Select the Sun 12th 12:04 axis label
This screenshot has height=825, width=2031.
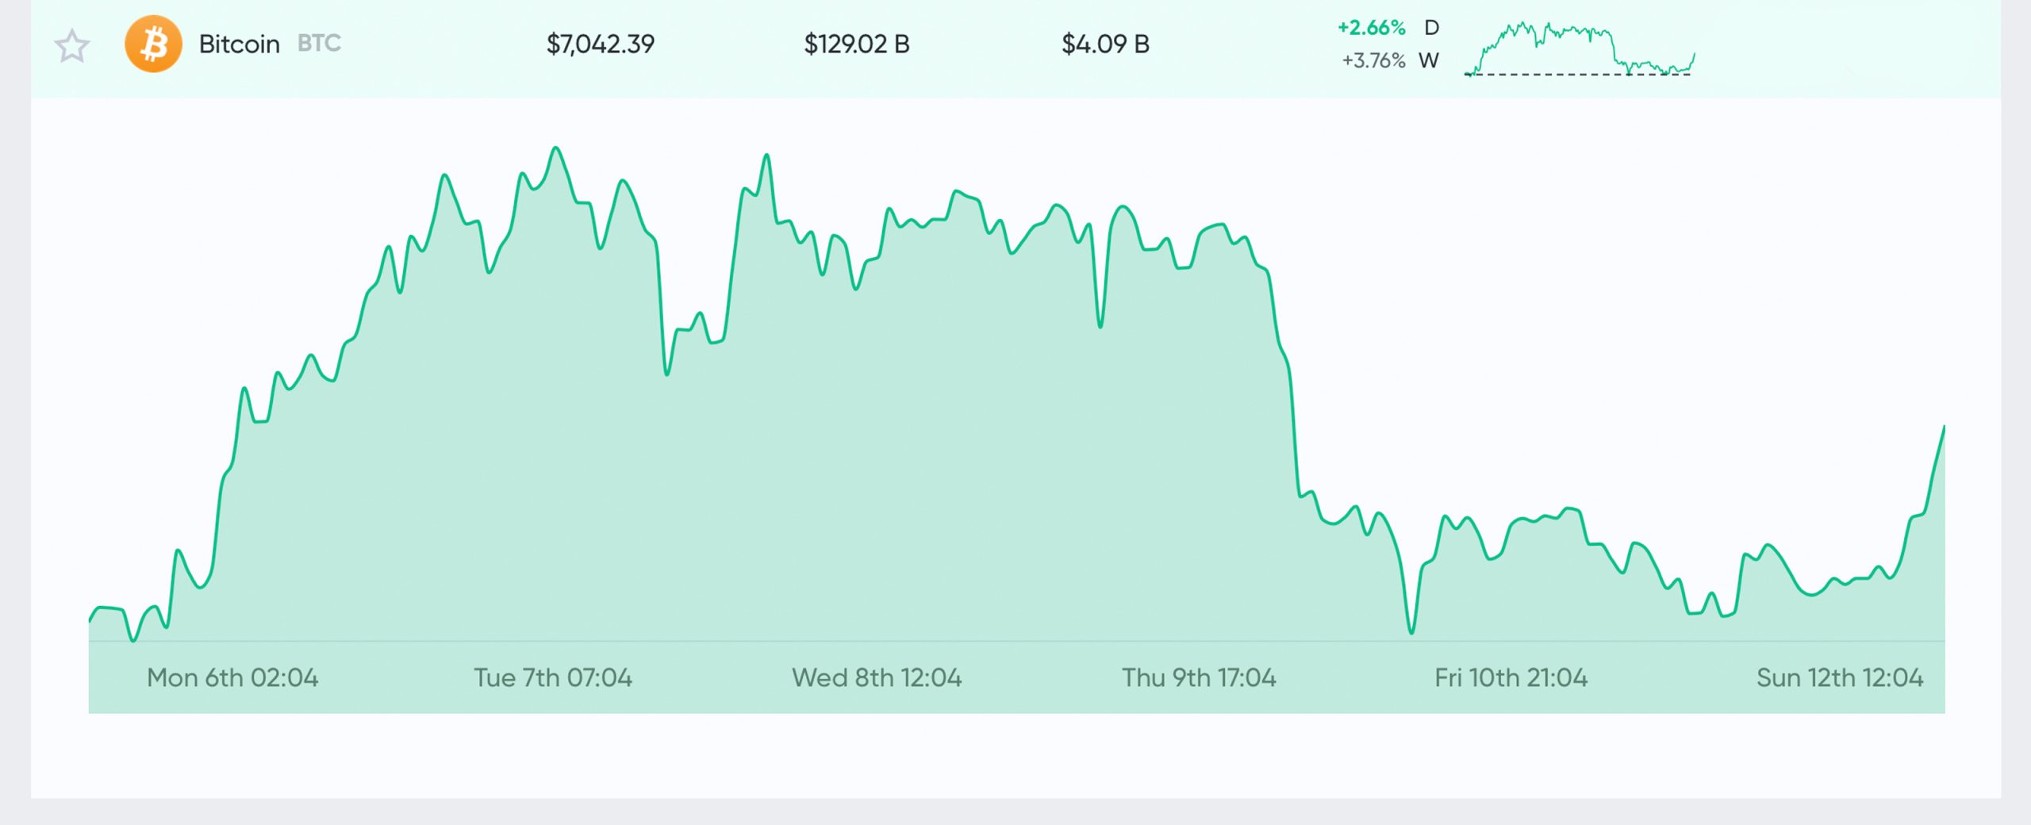1839,677
